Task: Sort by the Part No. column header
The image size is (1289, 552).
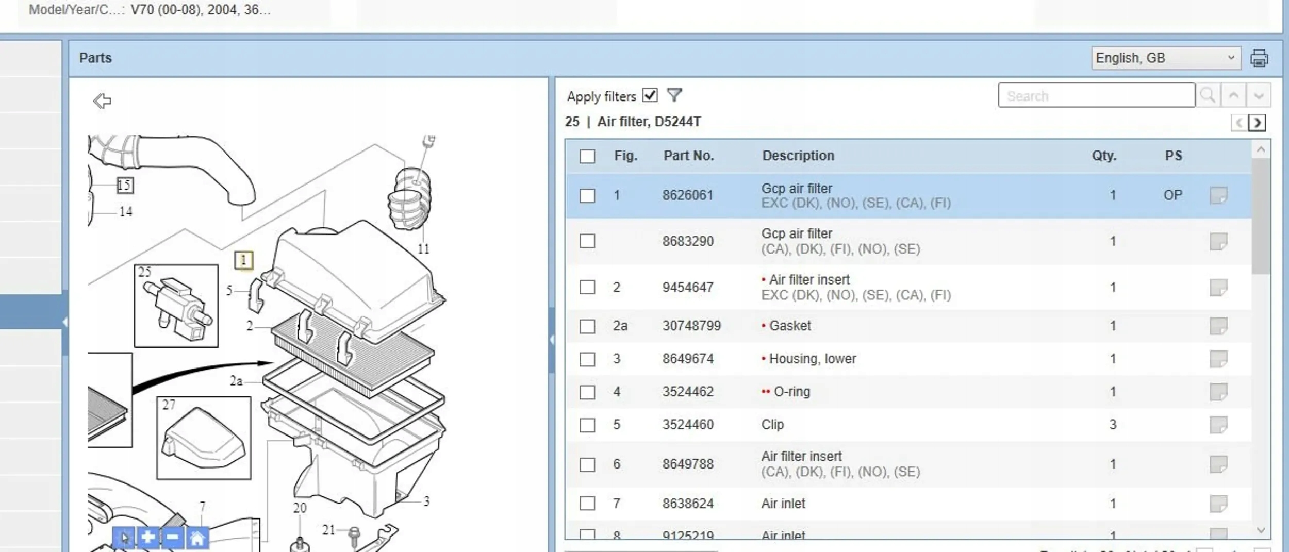Action: point(688,156)
